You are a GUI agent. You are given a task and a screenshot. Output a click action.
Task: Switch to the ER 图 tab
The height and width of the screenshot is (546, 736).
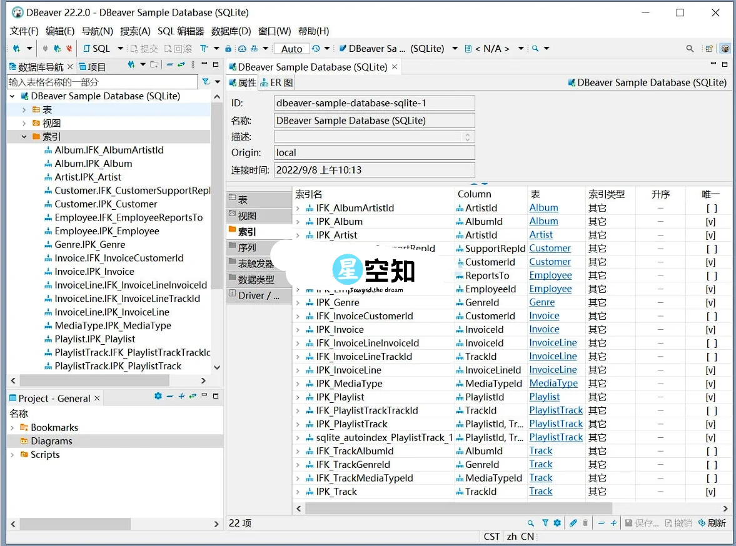pos(276,82)
